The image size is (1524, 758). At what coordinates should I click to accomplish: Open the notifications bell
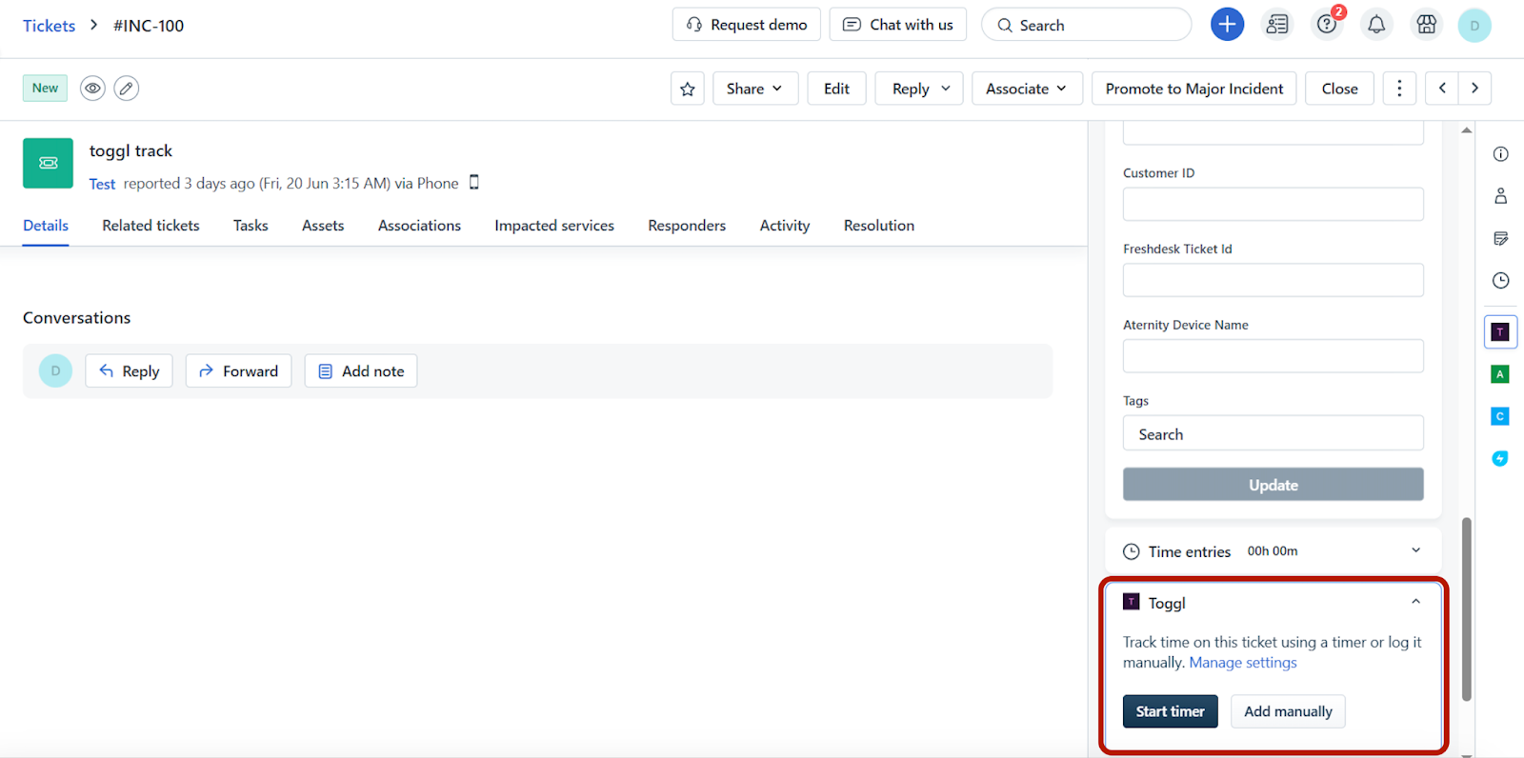[1376, 25]
